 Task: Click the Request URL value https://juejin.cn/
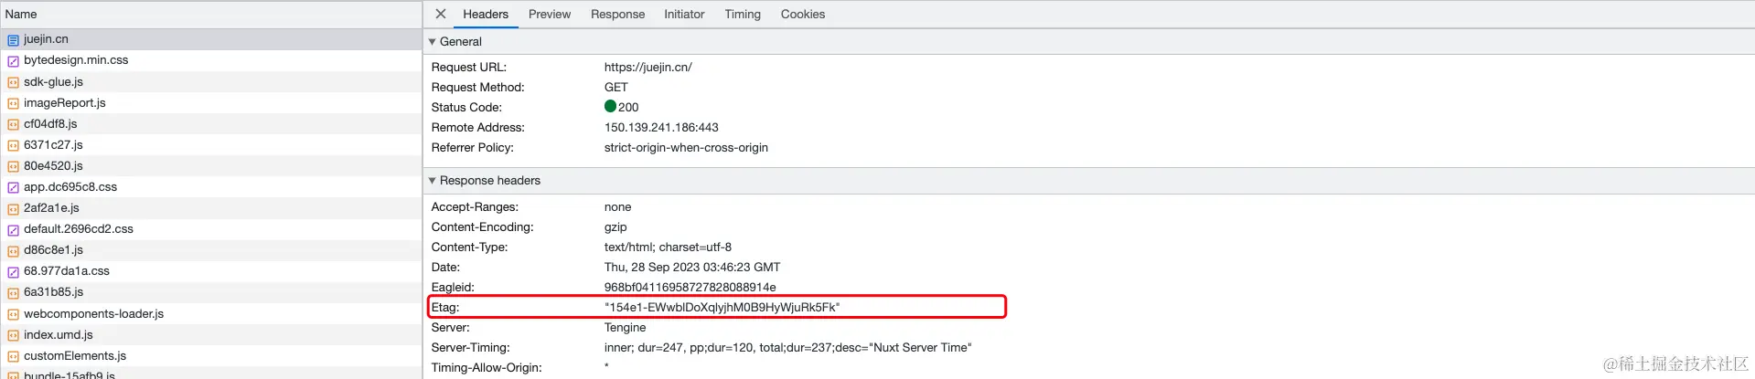point(647,68)
